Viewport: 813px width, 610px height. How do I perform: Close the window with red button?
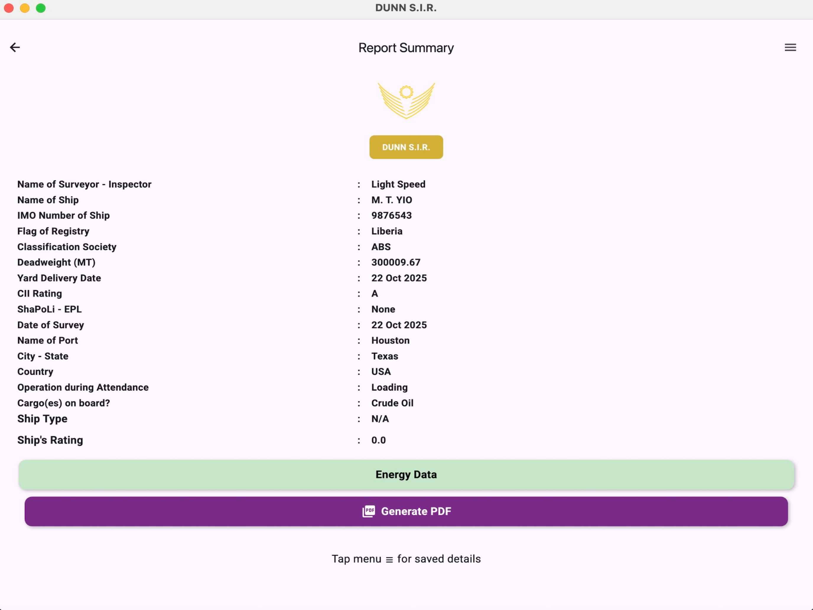(x=9, y=8)
